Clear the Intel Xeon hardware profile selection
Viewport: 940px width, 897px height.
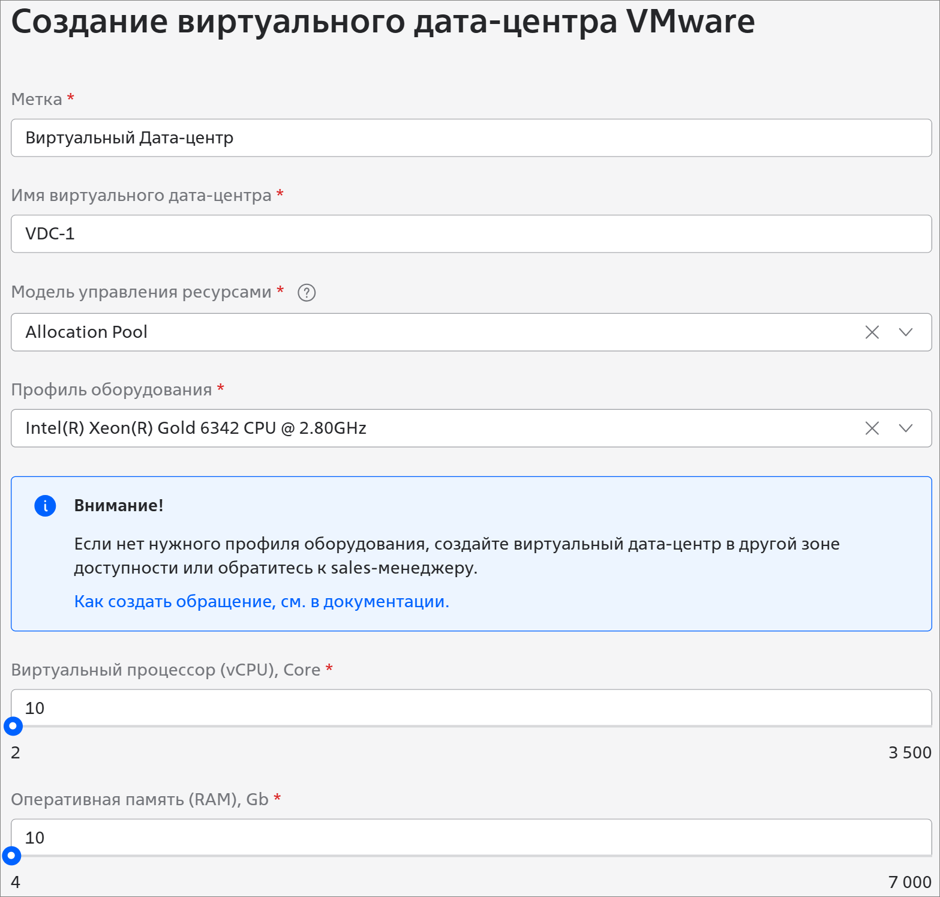872,428
